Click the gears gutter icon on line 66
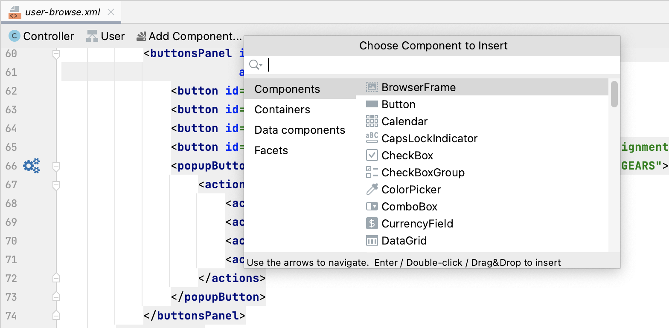 pos(32,166)
